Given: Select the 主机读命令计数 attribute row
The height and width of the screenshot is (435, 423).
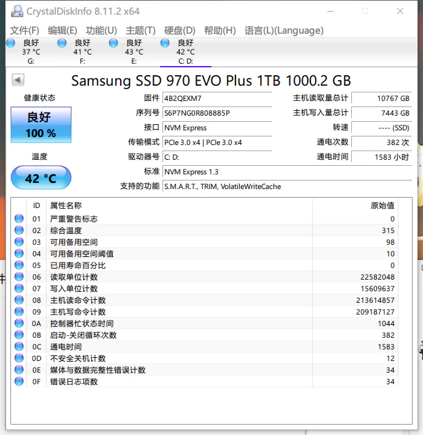Looking at the screenshot, I should tap(205, 300).
